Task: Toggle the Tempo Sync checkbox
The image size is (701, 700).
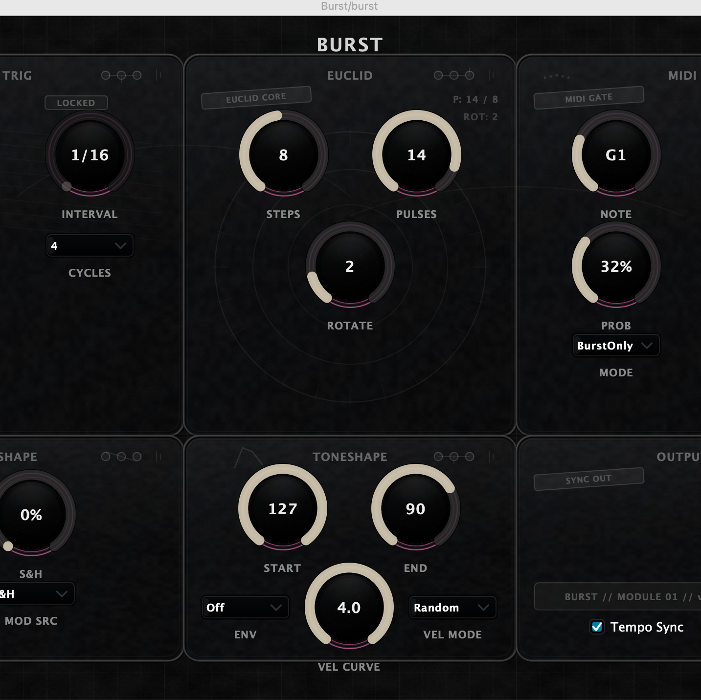Action: point(596,627)
